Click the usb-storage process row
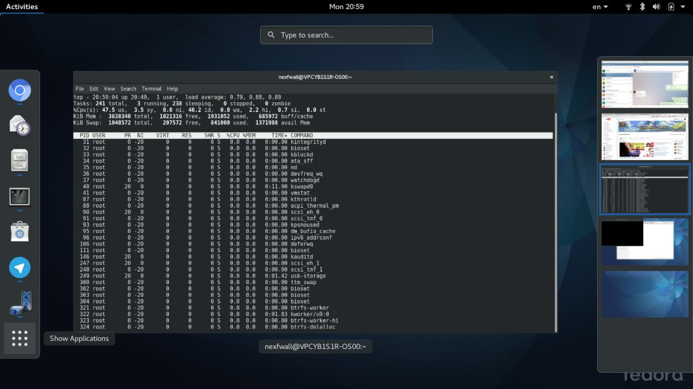Image resolution: width=693 pixels, height=389 pixels. tap(313, 276)
